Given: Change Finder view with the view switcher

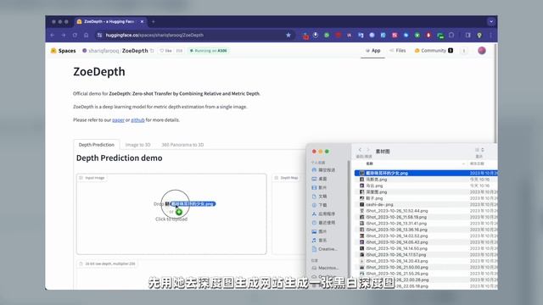Looking at the screenshot, I should (x=479, y=150).
